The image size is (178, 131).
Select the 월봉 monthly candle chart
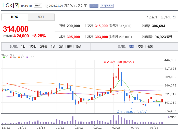click(150, 47)
